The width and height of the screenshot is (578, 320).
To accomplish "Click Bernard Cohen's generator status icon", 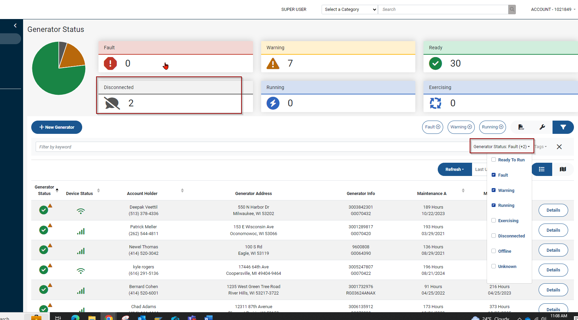I will 44,290.
